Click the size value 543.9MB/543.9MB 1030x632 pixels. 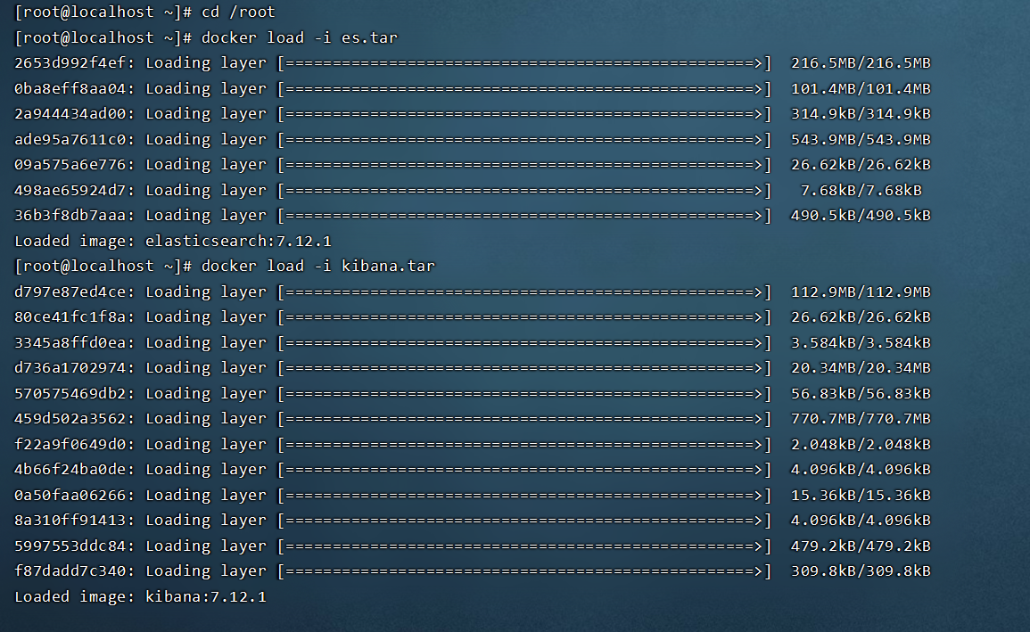coord(861,139)
